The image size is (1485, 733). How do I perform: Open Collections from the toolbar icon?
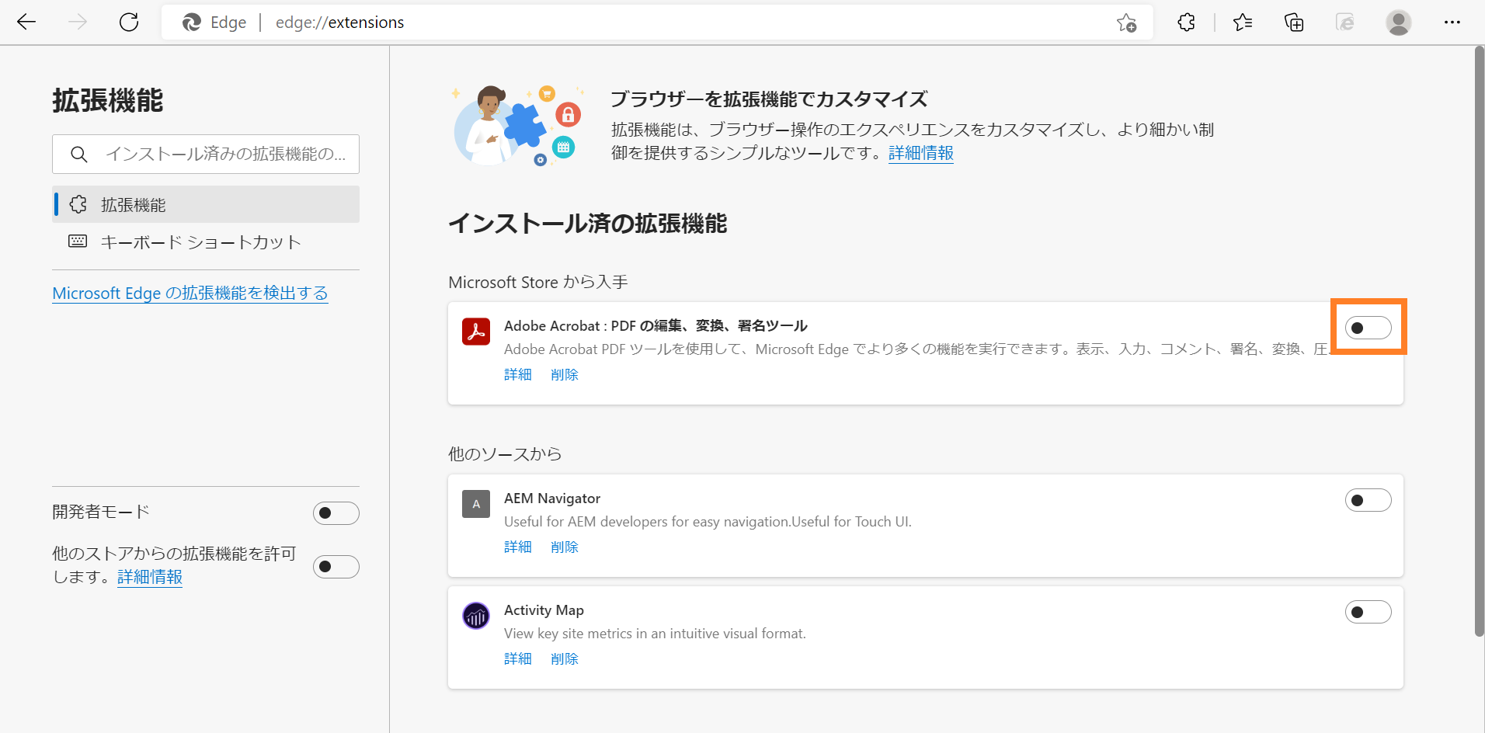tap(1294, 22)
